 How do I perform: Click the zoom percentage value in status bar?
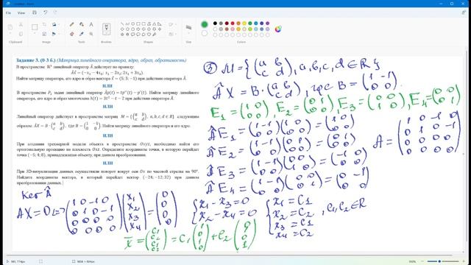pos(412,261)
